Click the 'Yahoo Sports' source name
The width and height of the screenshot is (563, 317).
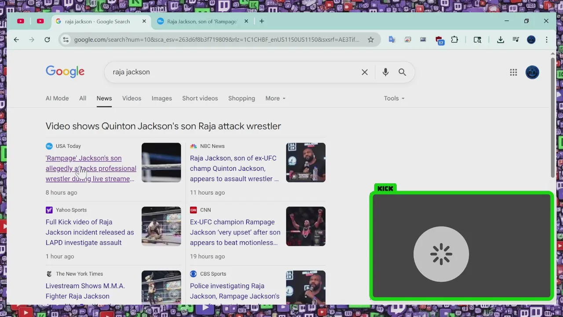pos(71,210)
